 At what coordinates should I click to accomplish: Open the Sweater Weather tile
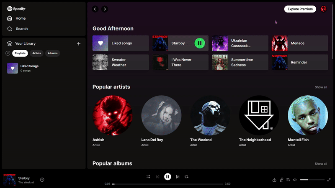(x=121, y=62)
